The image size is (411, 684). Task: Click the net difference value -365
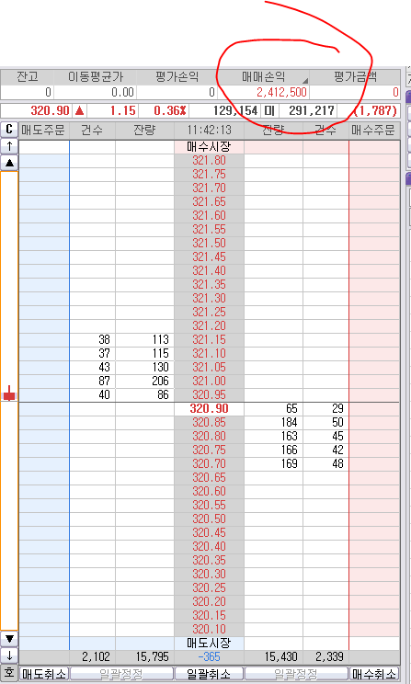tap(209, 656)
